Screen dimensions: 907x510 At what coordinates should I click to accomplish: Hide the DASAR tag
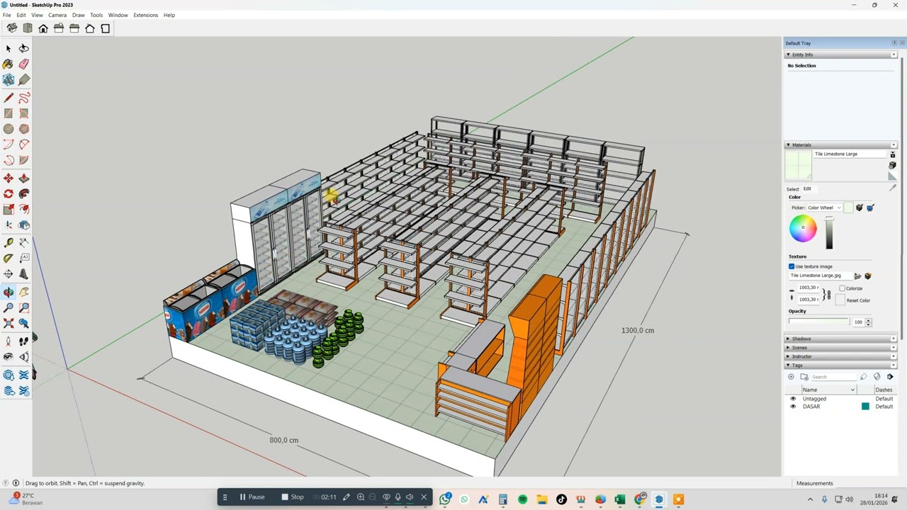pos(793,407)
